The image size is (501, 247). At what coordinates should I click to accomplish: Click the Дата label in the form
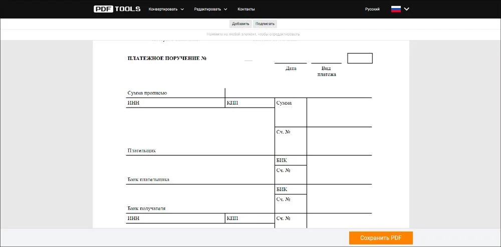(x=291, y=68)
